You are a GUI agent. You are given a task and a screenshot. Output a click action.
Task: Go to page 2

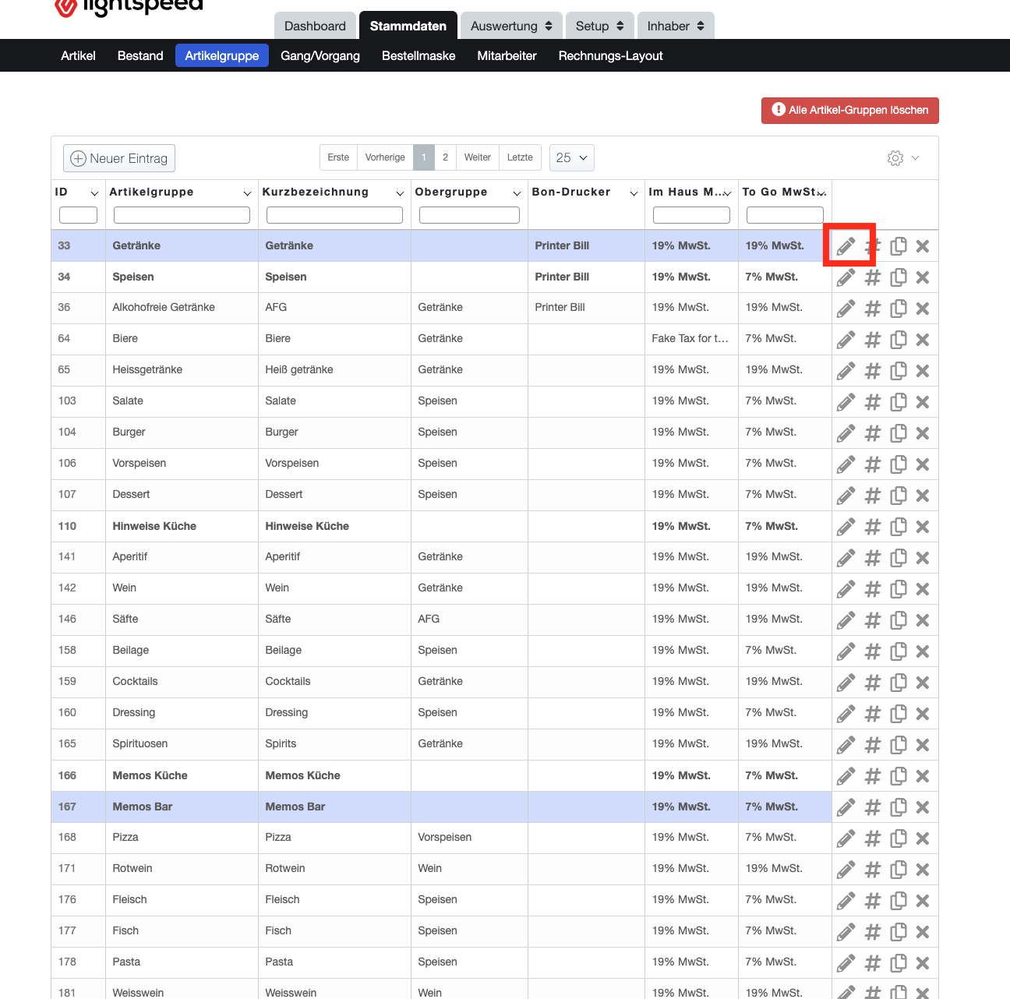(445, 157)
